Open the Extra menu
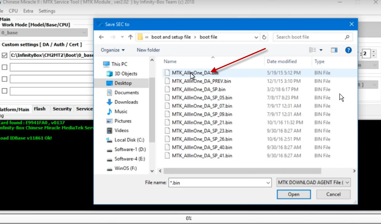The height and width of the screenshot is (224, 381). click(28, 11)
